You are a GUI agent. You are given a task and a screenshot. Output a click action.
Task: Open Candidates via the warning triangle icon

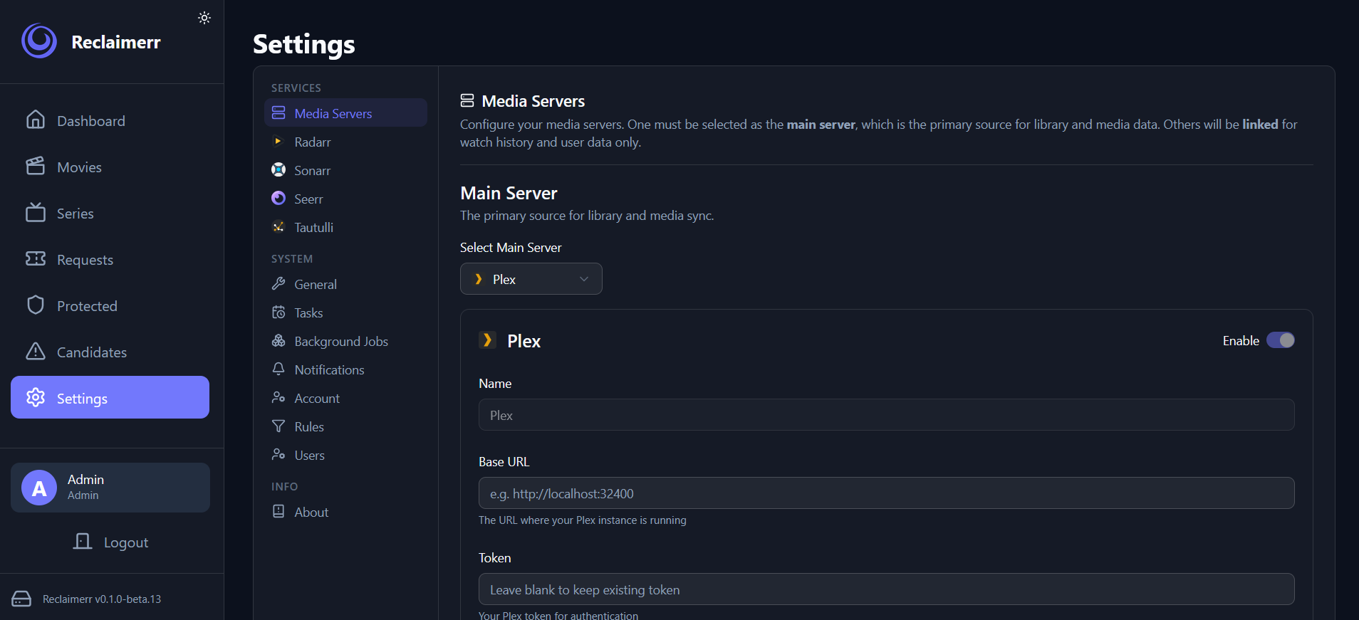36,351
